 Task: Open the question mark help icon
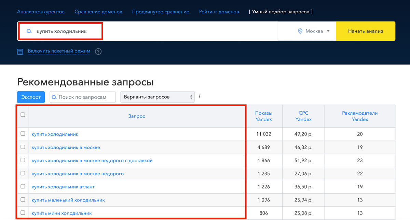pos(98,51)
